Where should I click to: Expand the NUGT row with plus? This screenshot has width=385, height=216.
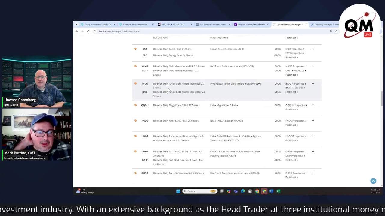point(313,66)
